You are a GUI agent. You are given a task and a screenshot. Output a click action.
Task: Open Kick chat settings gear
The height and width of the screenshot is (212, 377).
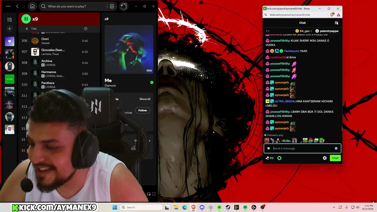tap(325, 158)
